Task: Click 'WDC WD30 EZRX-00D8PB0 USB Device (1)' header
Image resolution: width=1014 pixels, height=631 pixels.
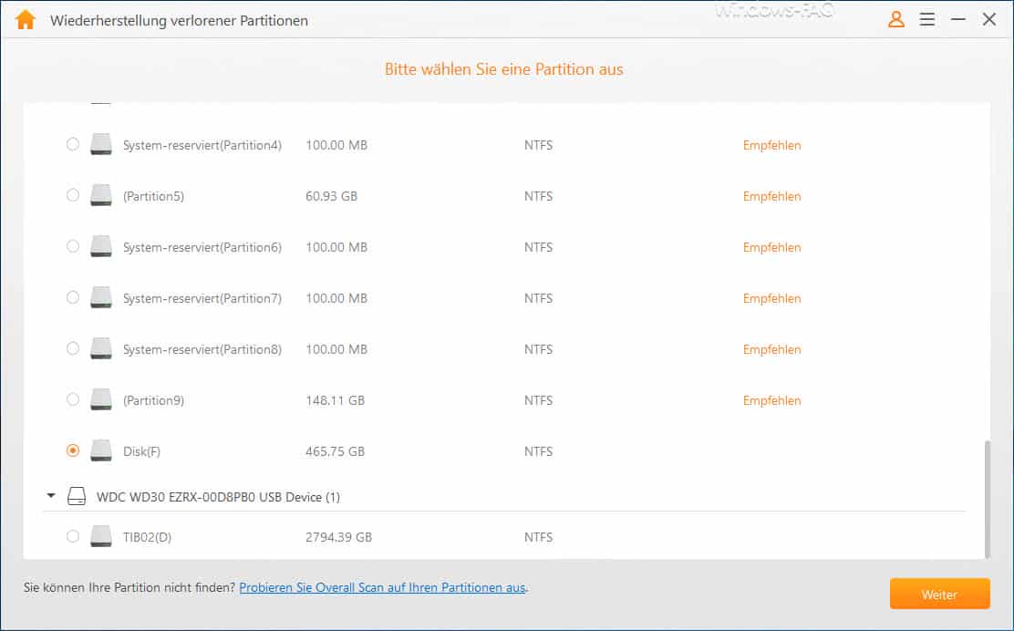Action: pos(218,497)
